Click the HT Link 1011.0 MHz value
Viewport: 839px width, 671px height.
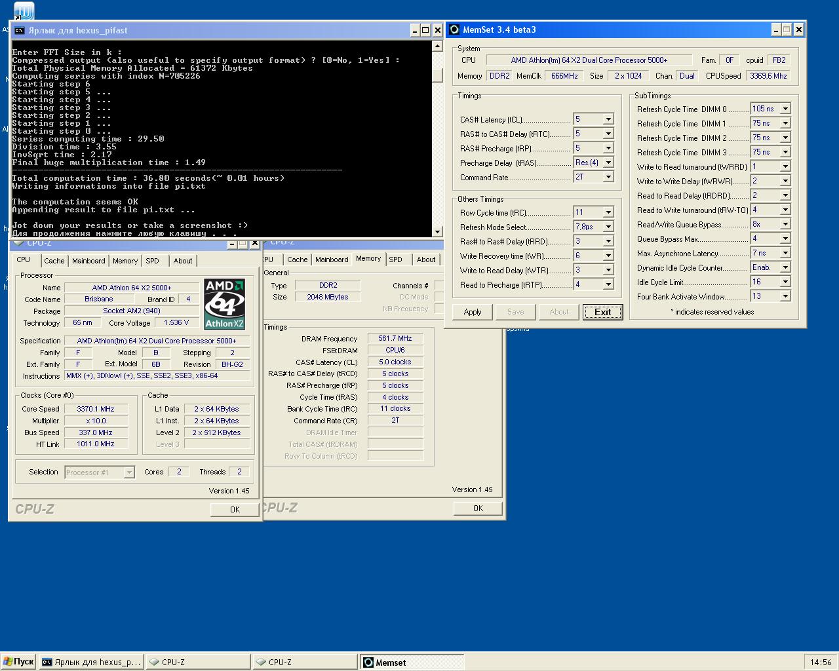96,444
